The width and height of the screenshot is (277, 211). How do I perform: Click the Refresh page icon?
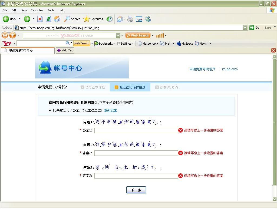pos(48,19)
